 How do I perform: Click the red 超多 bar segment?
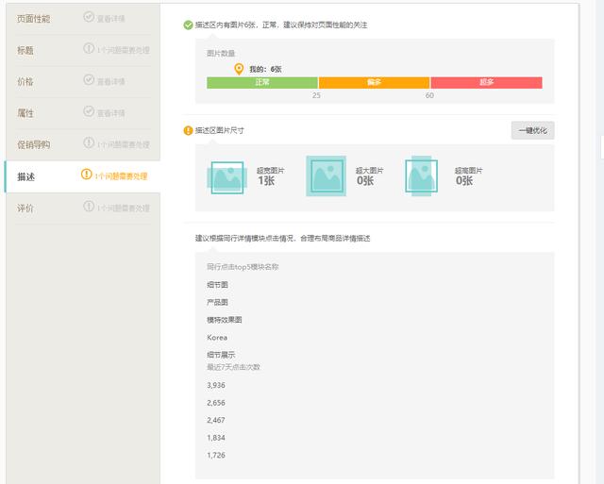click(487, 82)
